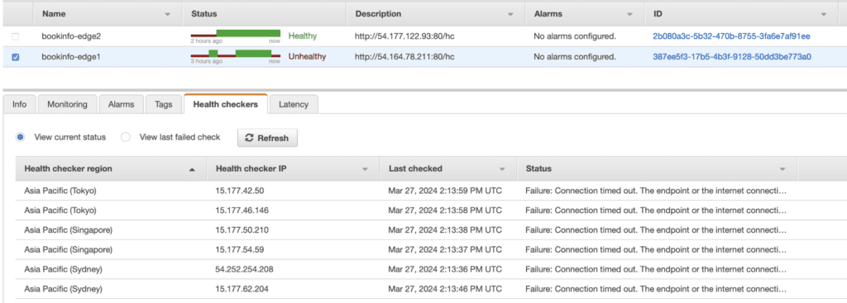Select the Health checkers tab
847x303 pixels.
point(225,104)
